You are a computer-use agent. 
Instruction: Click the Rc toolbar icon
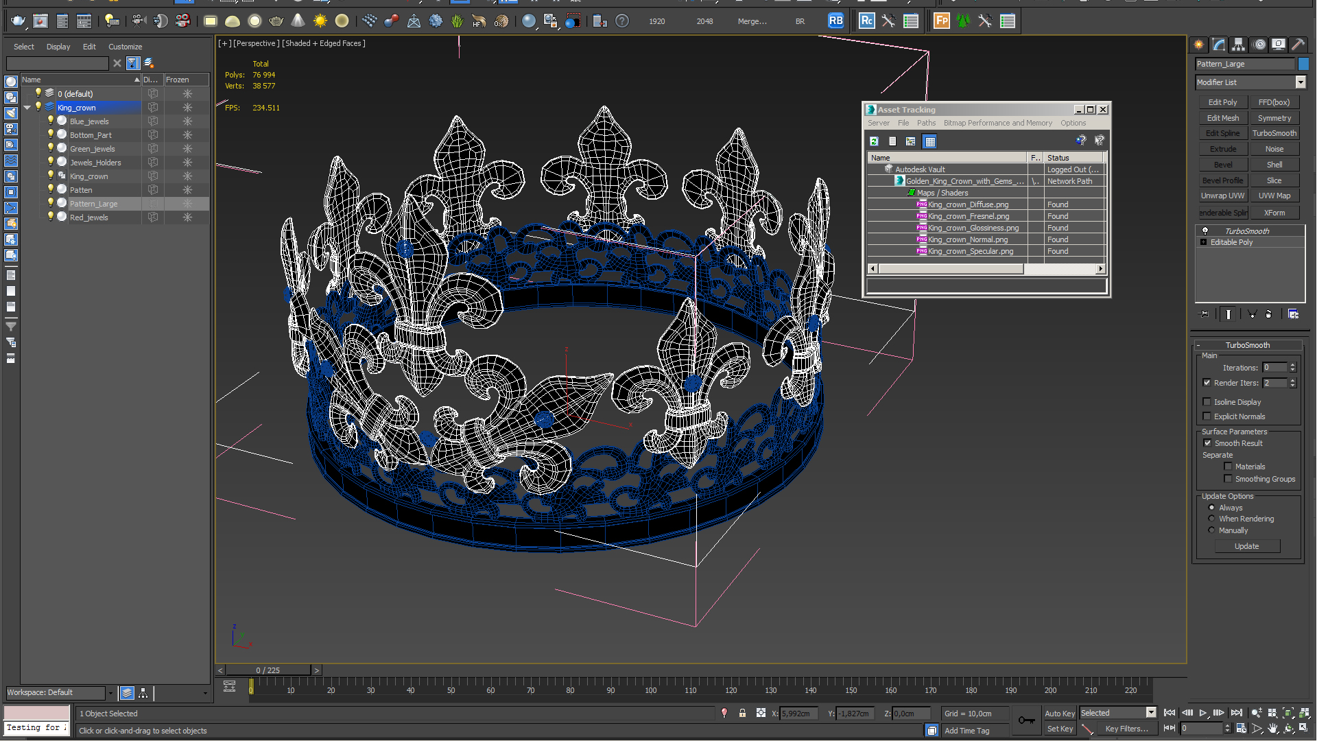pos(867,21)
